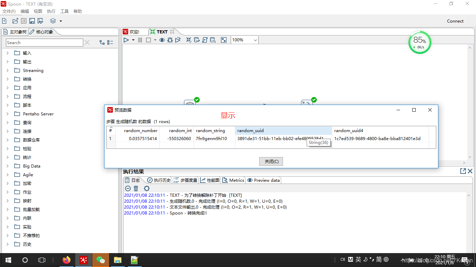
Task: Open the 视图 menu
Action: (38, 11)
